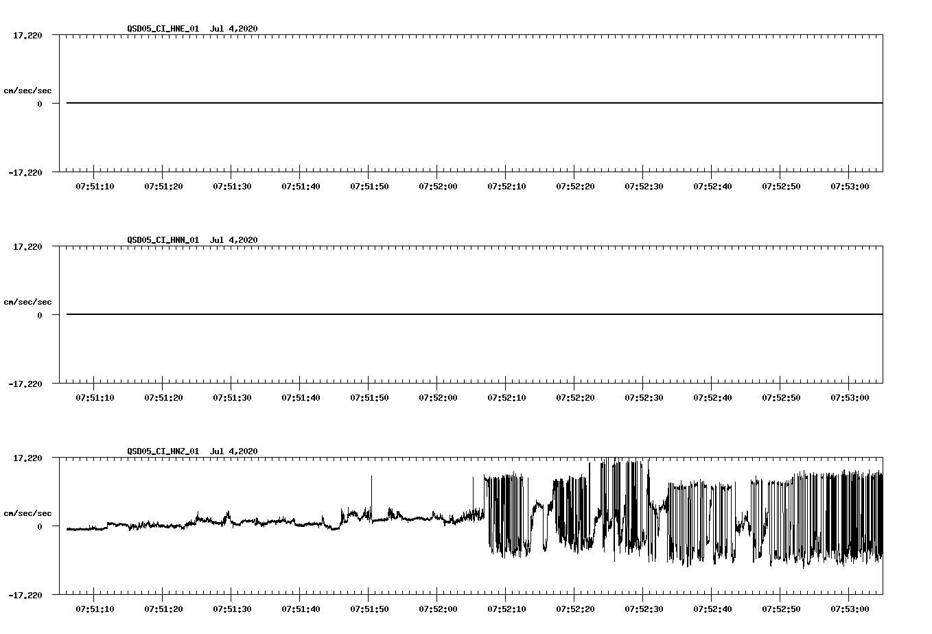Click 07:53:00 on the HNE time axis

[850, 186]
